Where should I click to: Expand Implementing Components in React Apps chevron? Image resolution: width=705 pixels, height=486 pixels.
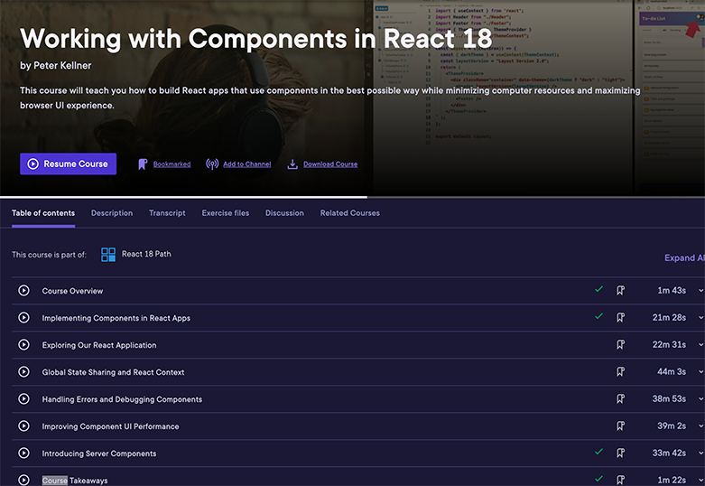click(701, 318)
